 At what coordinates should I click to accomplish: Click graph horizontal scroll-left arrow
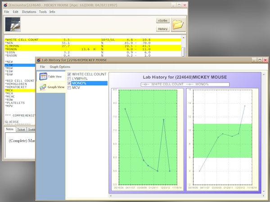pyautogui.click(x=111, y=196)
